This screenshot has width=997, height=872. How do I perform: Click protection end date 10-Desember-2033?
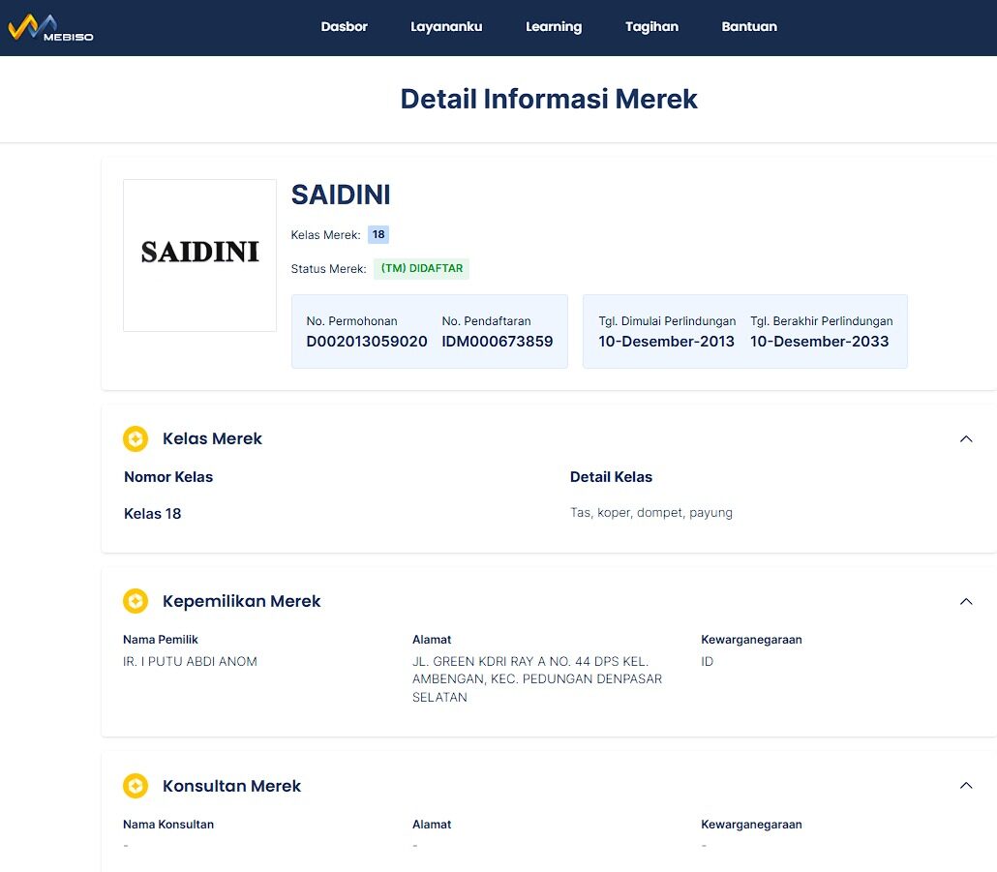click(820, 342)
